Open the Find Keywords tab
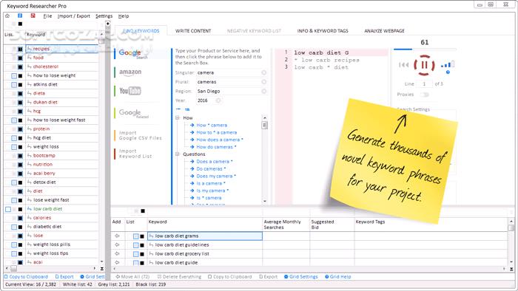Screen dimensions: 518x291 [x=141, y=30]
